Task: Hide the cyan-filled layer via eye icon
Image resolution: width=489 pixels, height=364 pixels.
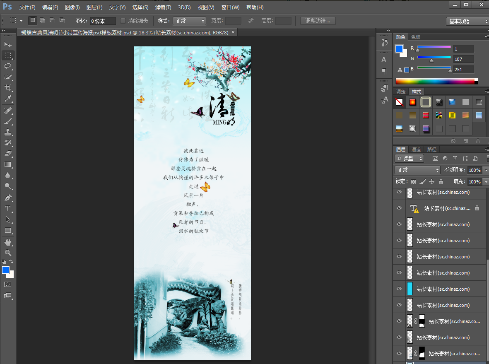Action: [399, 289]
